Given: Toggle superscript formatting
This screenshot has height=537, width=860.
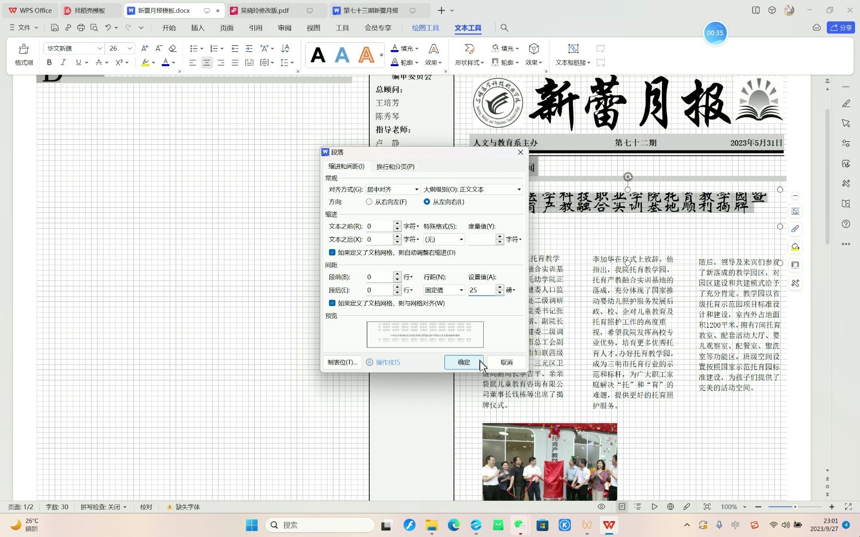Looking at the screenshot, I should pyautogui.click(x=119, y=62).
